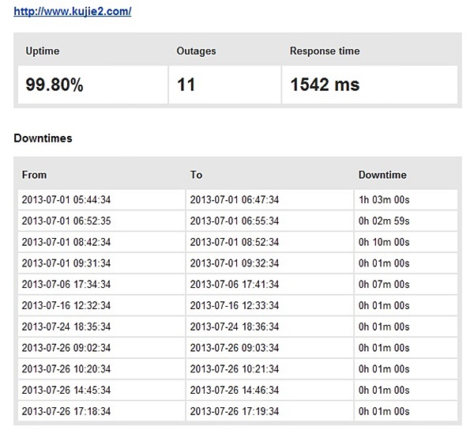The image size is (474, 442).
Task: Click the 0h 02m 59s downtime entry
Action: pyautogui.click(x=384, y=221)
